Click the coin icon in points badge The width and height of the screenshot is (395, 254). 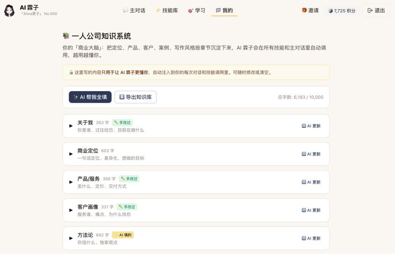pyautogui.click(x=331, y=11)
